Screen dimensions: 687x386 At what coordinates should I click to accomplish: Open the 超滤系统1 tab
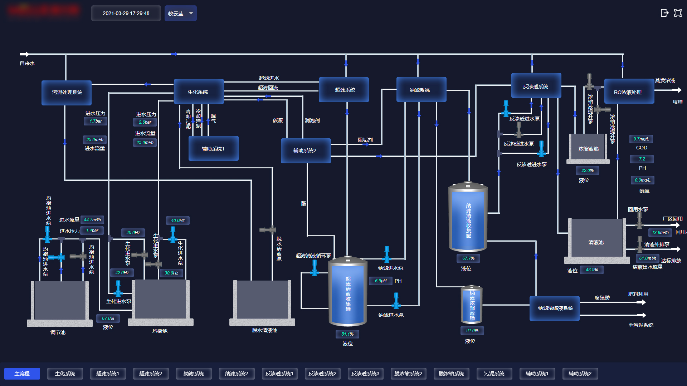click(x=108, y=373)
